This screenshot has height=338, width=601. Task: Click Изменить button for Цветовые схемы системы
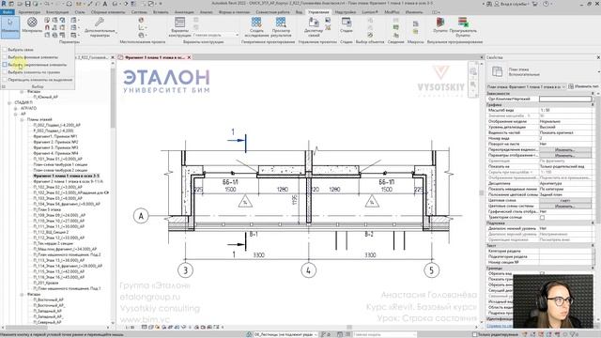point(565,207)
